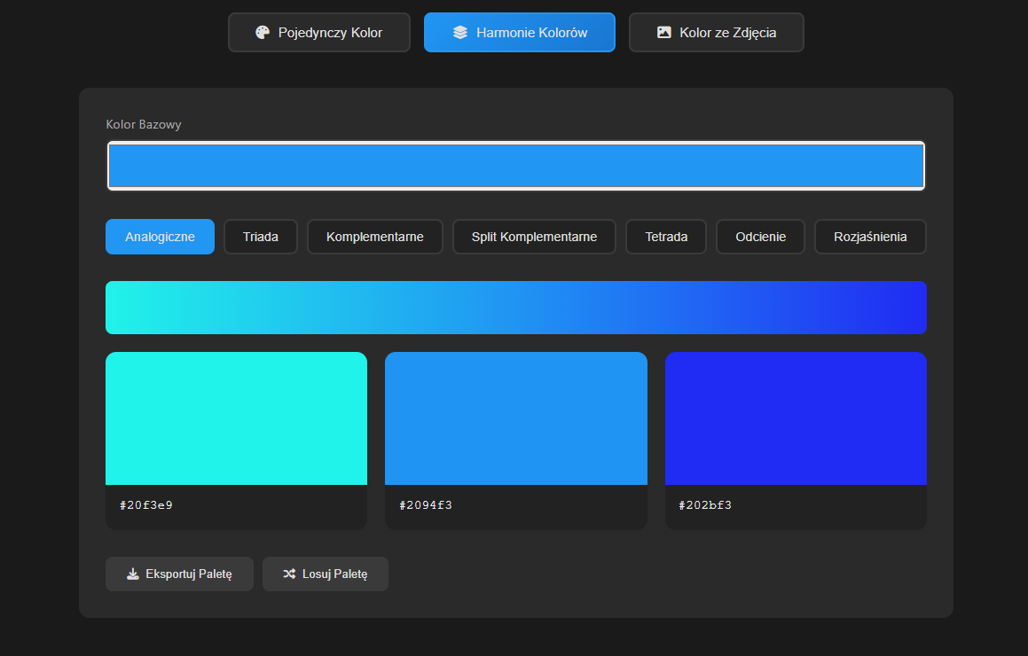The height and width of the screenshot is (656, 1028).
Task: Switch harmony to Tetrada
Action: (x=666, y=237)
